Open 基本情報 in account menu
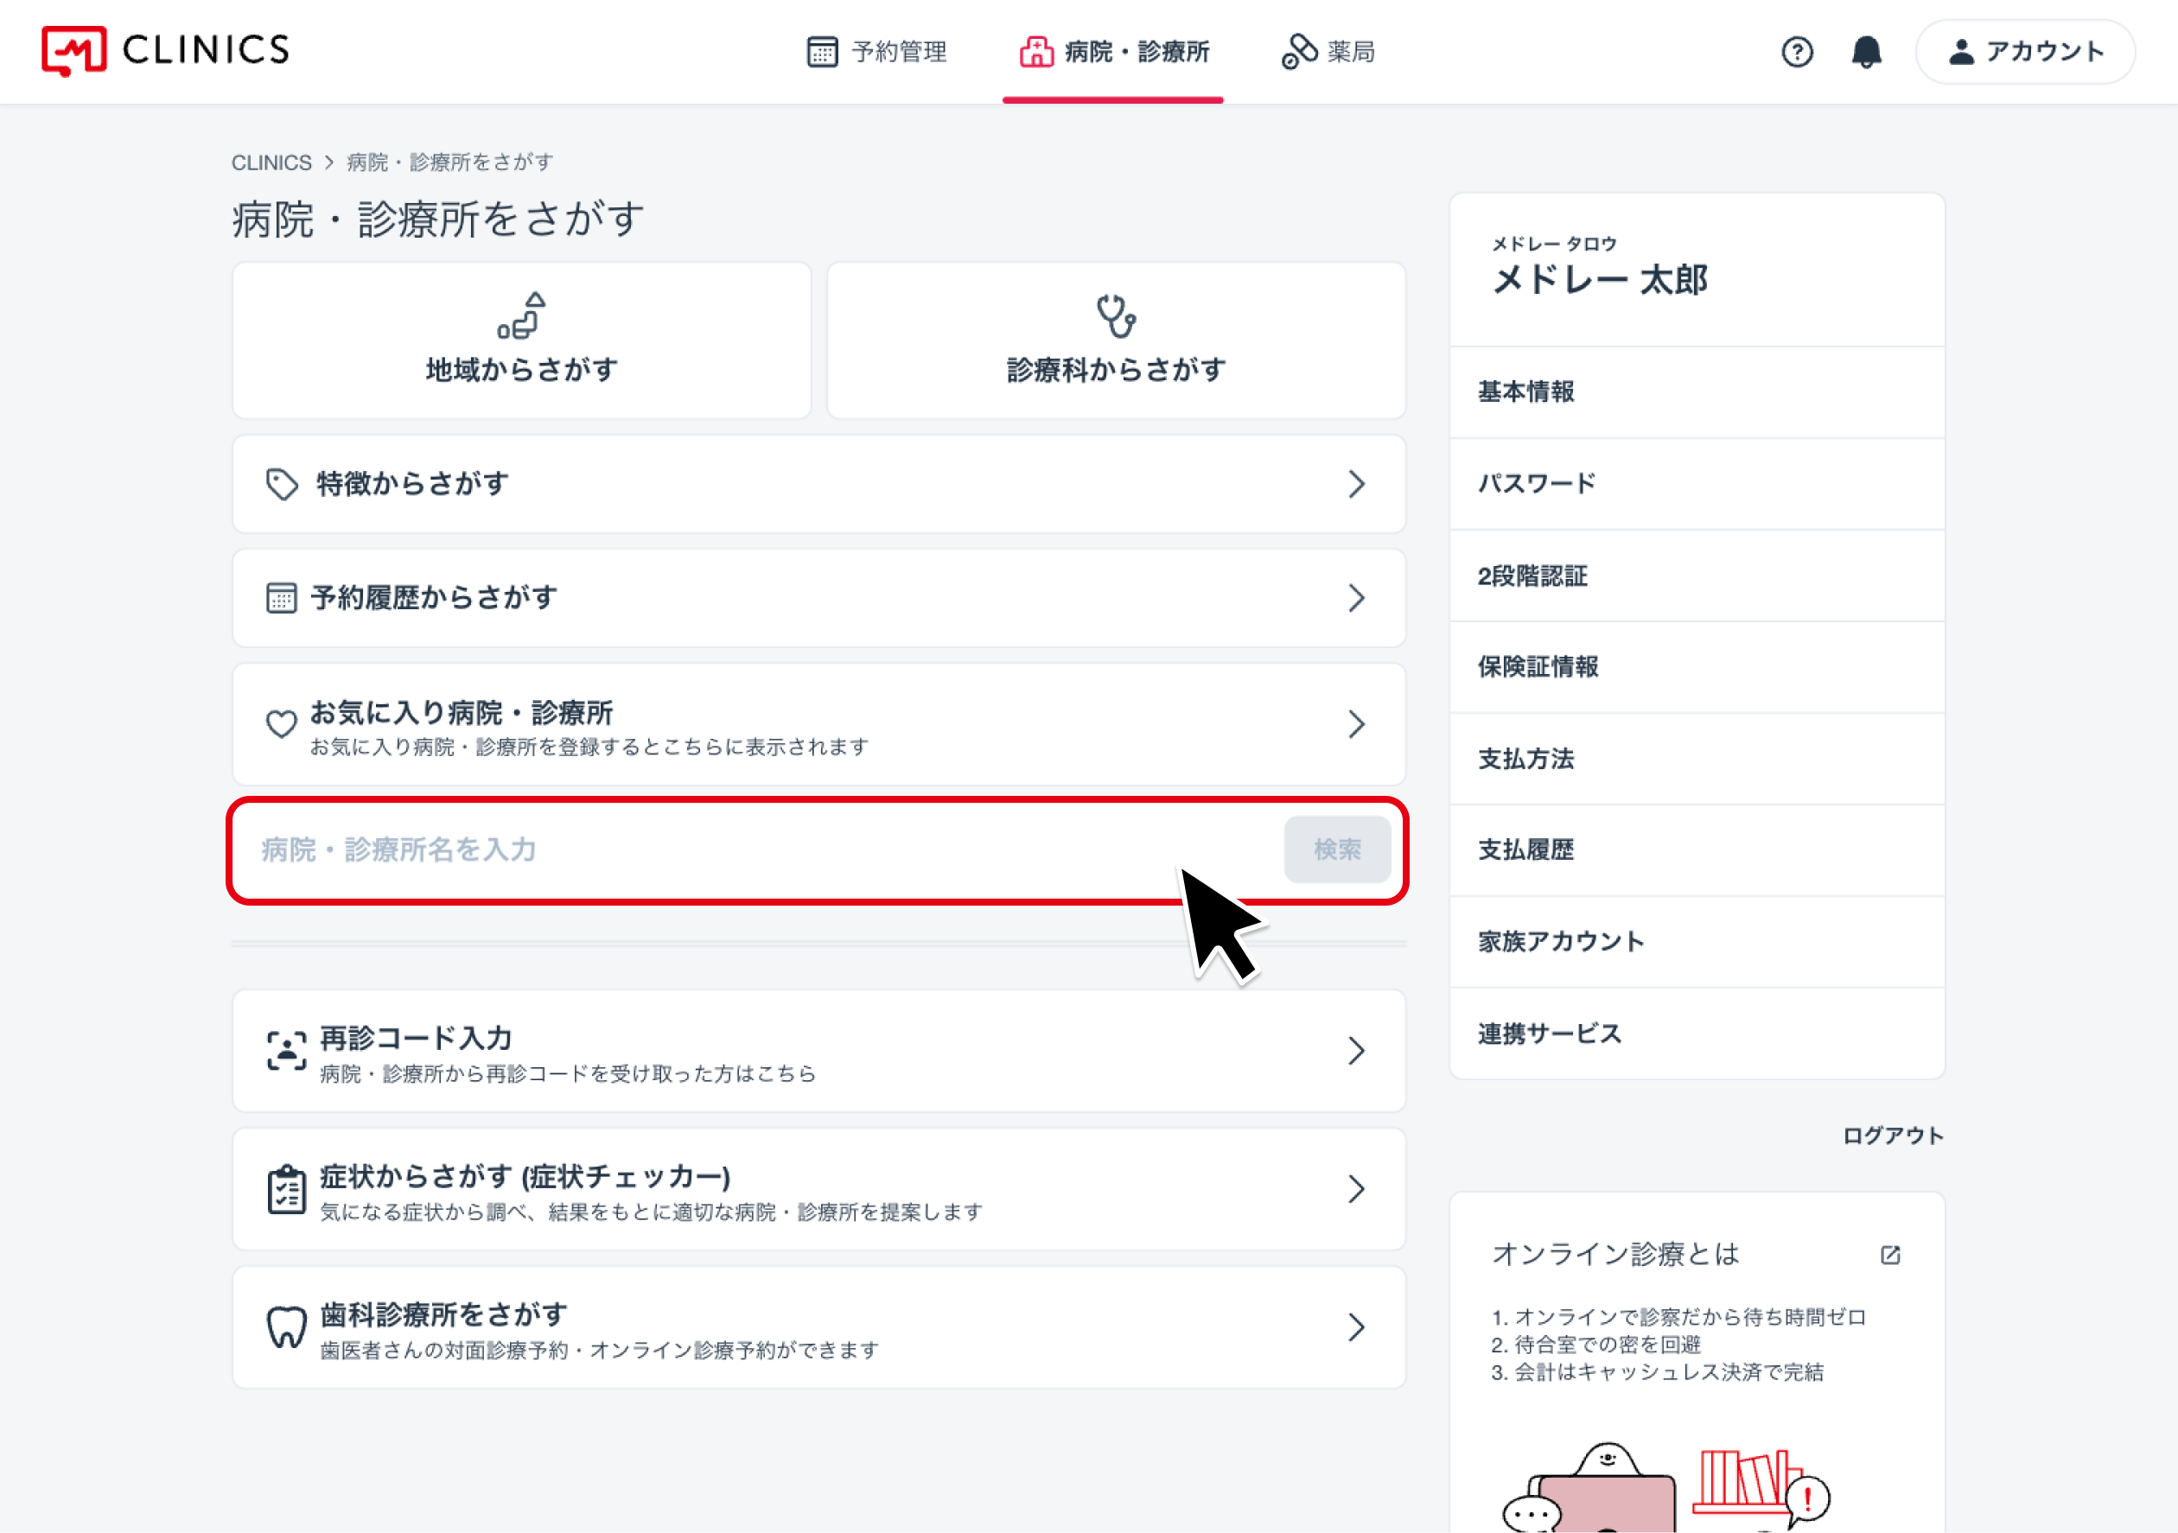 (x=1696, y=391)
